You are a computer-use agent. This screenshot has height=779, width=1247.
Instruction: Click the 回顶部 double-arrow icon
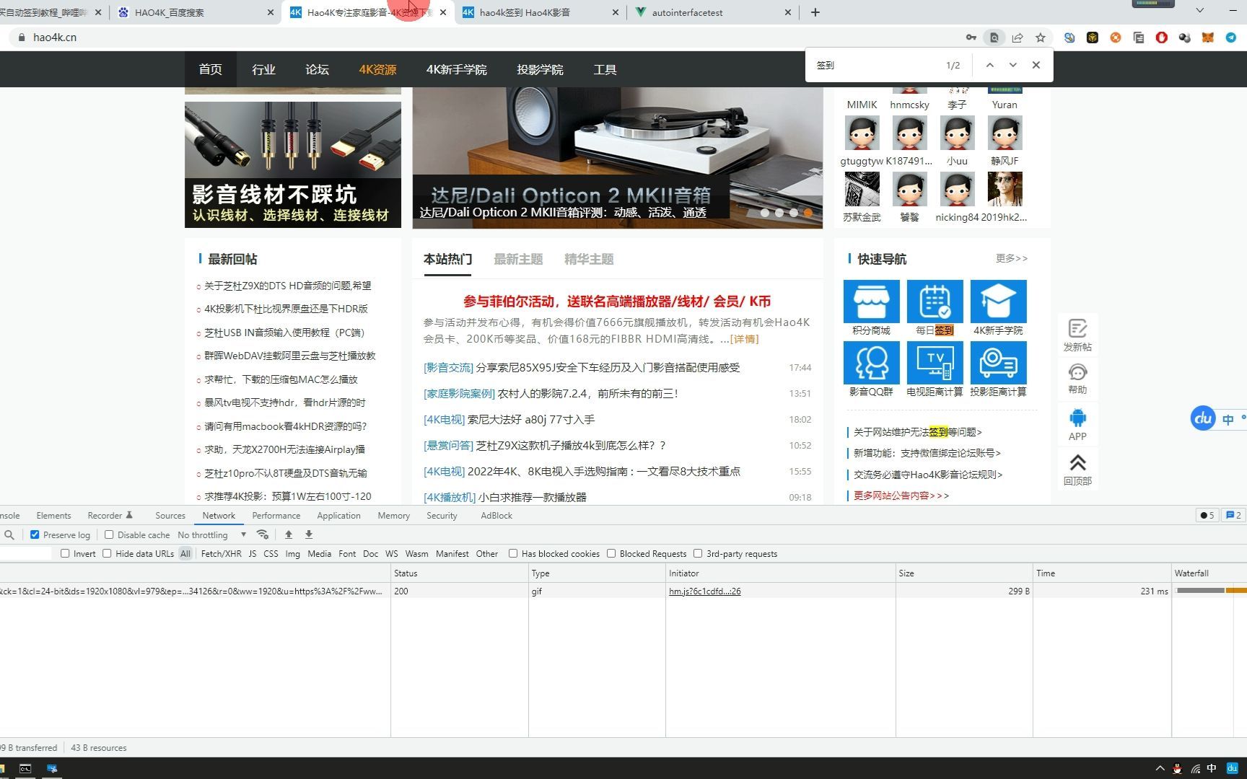point(1077,462)
